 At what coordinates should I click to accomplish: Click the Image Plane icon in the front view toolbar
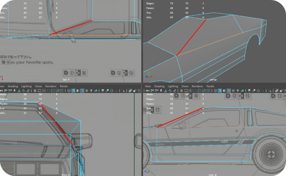coord(19,91)
